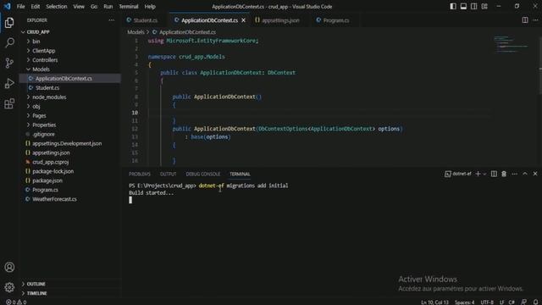Open the Terminal menu
The height and width of the screenshot is (305, 542).
pos(128,6)
